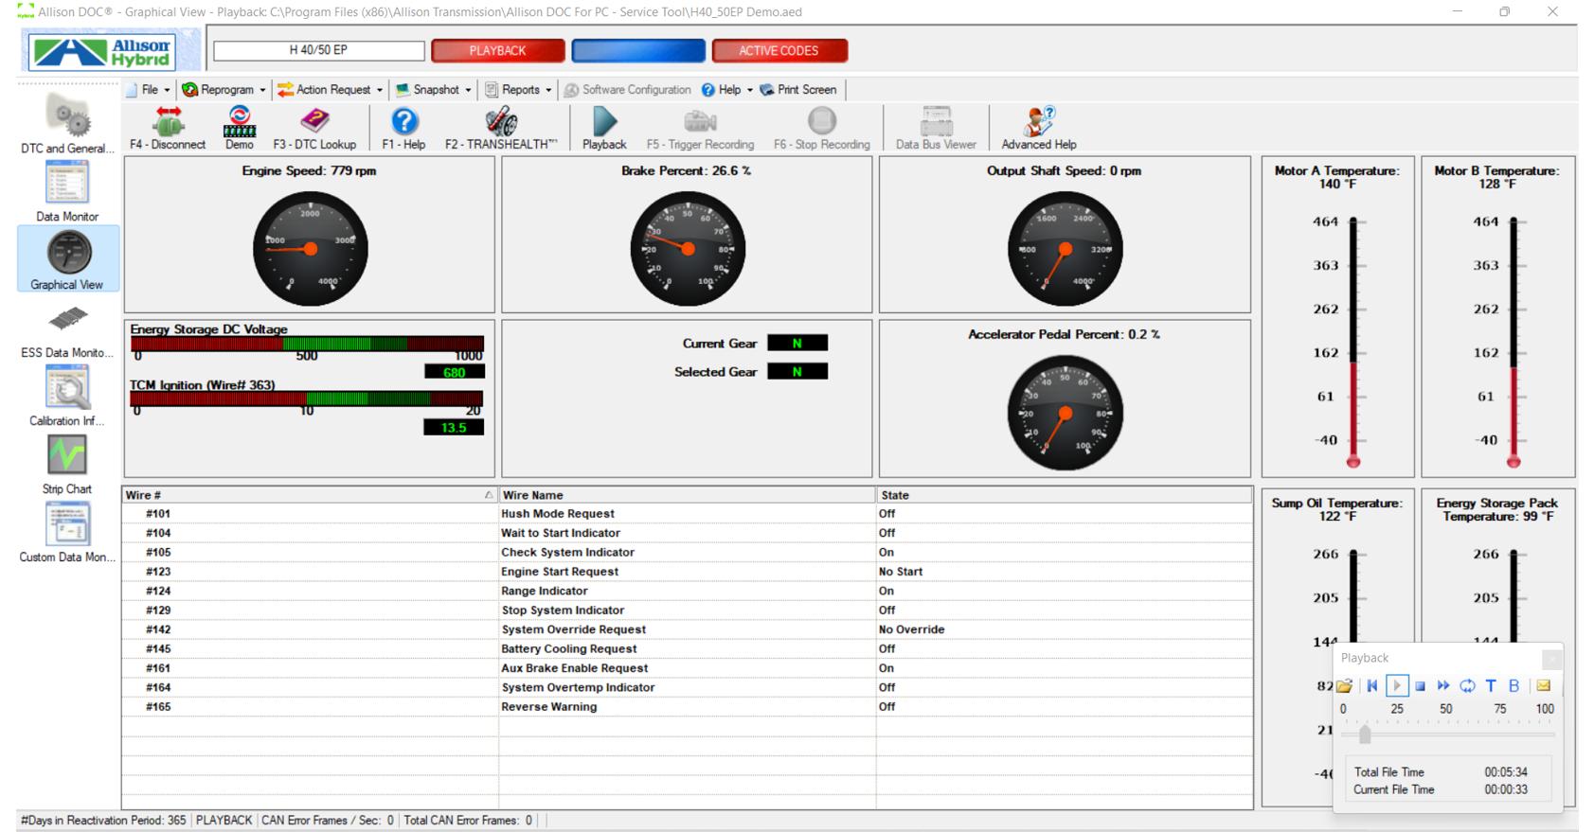The height and width of the screenshot is (832, 1594).
Task: Open the Reports menu
Action: point(518,90)
